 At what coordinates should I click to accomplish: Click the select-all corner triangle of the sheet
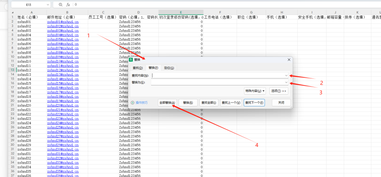(x=12, y=12)
